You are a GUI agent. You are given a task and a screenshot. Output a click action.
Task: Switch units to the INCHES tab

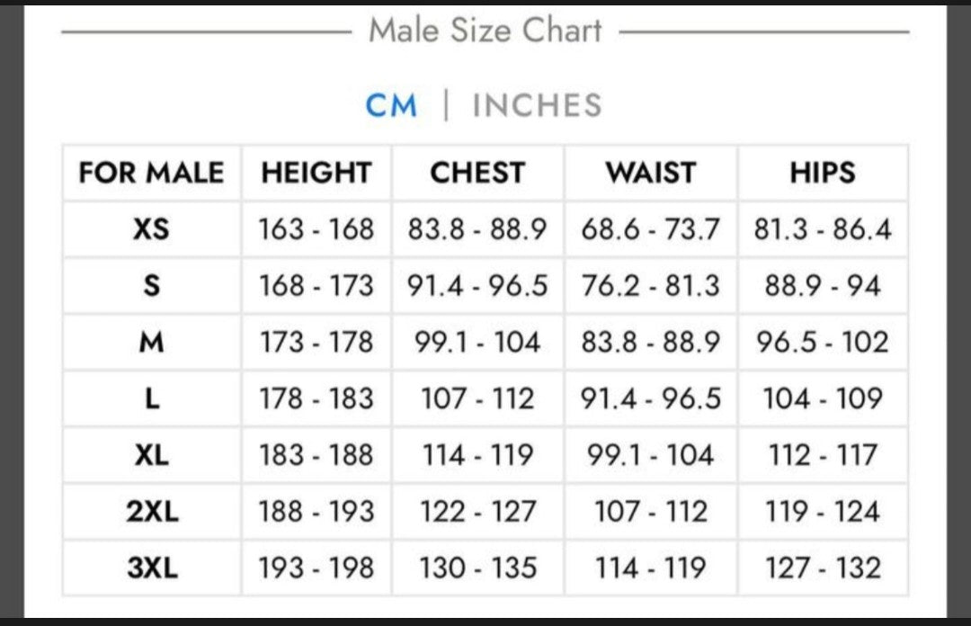[537, 105]
